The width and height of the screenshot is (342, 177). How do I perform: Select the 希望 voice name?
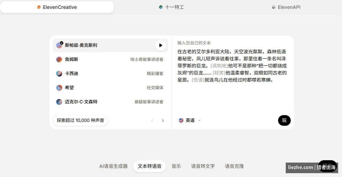[69, 88]
